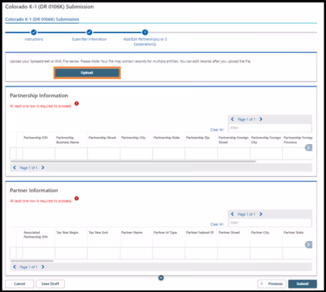
Task: Go to next page in Partnership top pager
Action: click(x=261, y=119)
